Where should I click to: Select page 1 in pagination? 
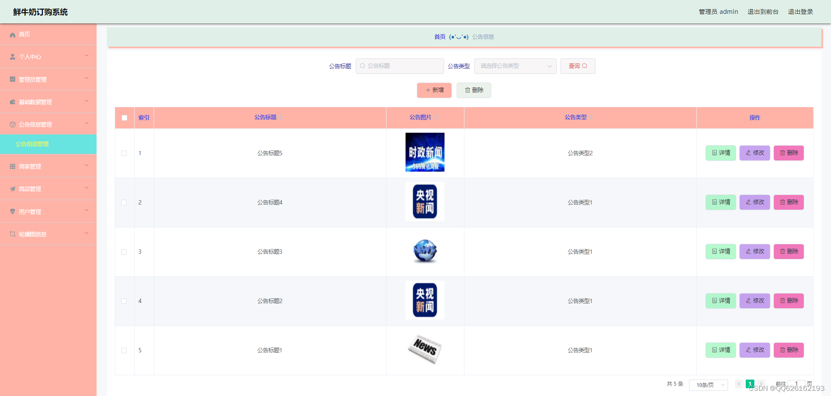point(750,384)
